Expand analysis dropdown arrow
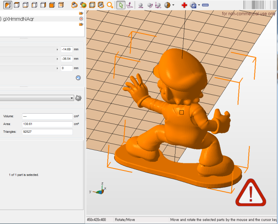 tap(199, 5)
